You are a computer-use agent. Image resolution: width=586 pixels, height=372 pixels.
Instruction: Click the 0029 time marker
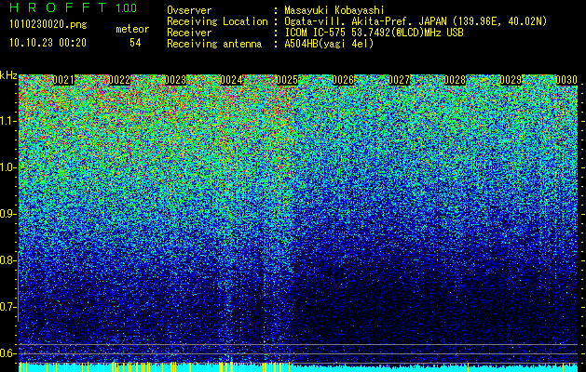[x=511, y=80]
